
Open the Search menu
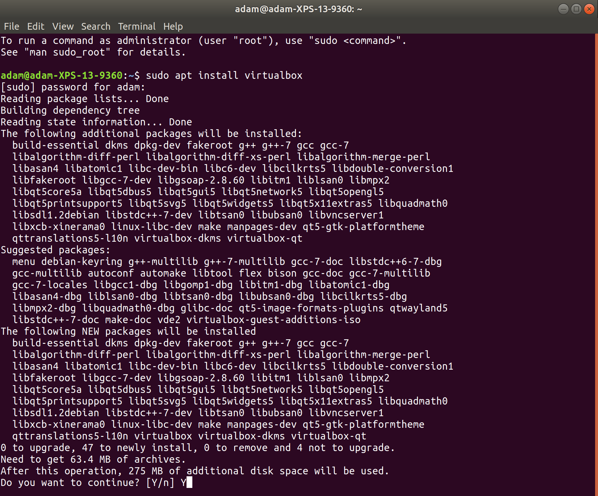[x=96, y=26]
